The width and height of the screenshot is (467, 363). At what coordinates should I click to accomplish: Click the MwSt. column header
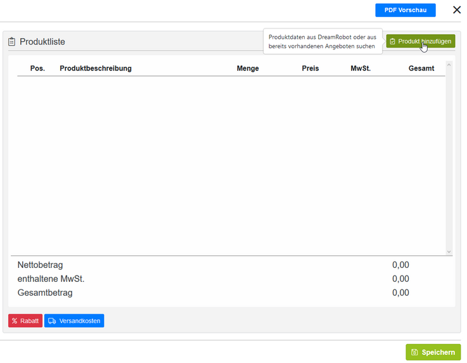(361, 68)
